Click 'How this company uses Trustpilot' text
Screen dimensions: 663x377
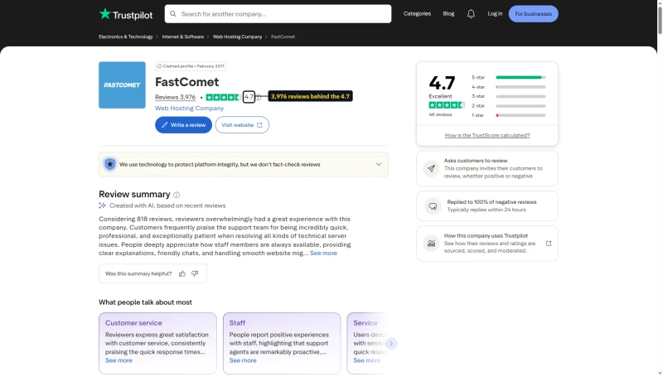[x=486, y=236]
